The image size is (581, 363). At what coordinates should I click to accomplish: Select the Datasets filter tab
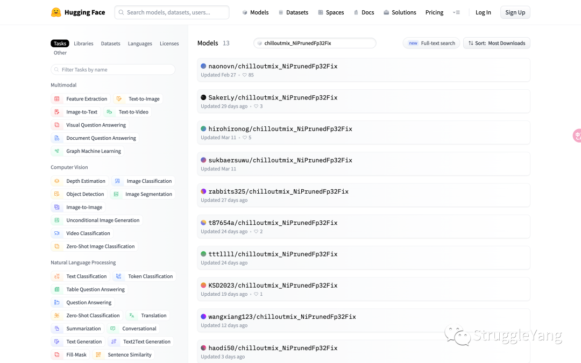click(110, 44)
